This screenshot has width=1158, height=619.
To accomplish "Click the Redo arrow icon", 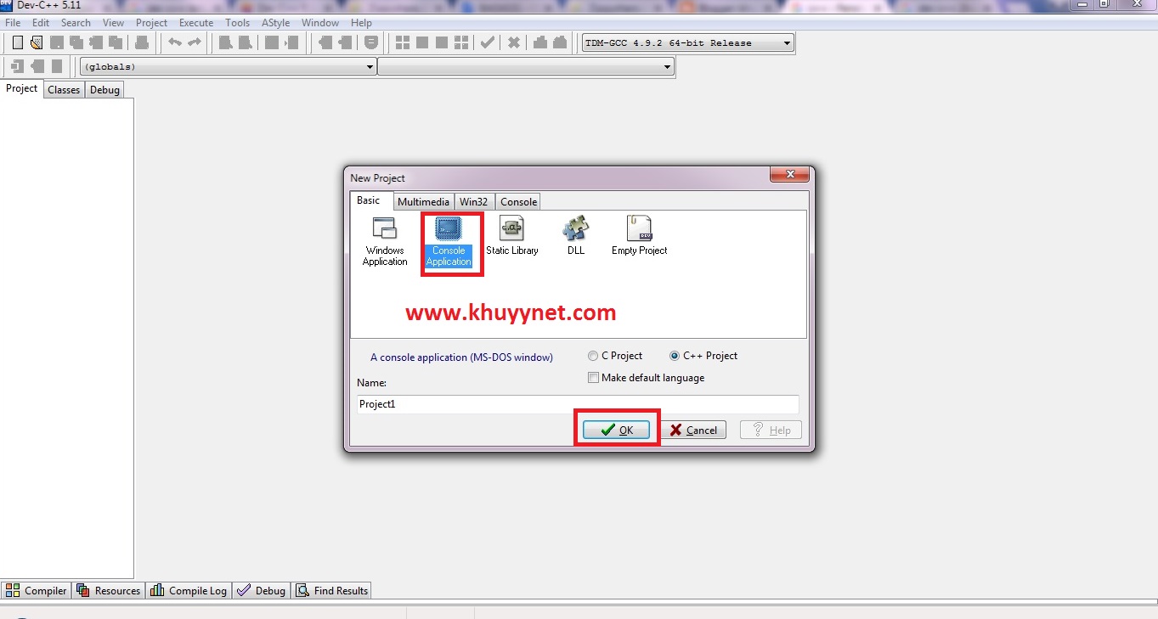I will [x=195, y=42].
